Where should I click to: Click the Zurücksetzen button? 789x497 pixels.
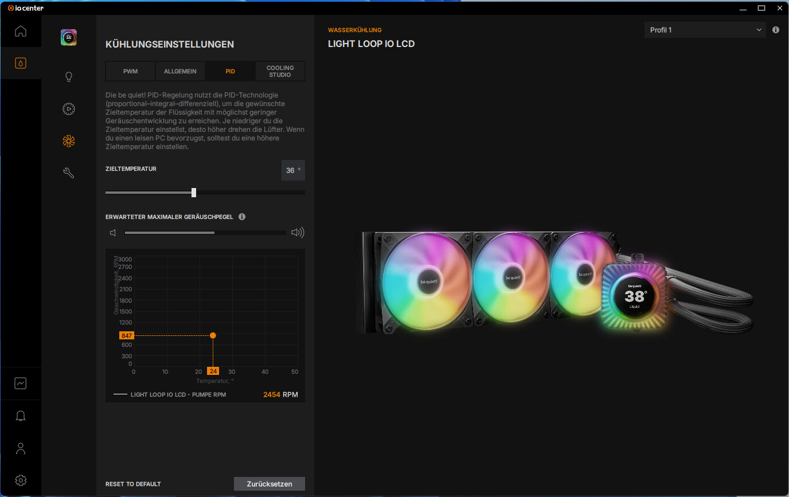269,484
